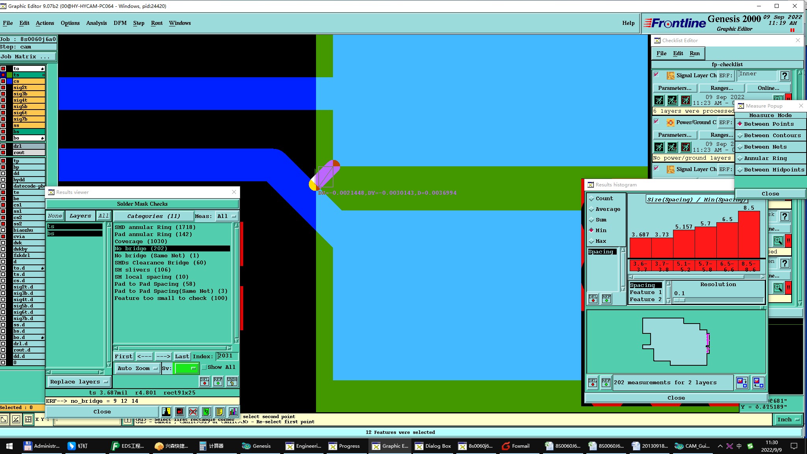This screenshot has width=807, height=454.
Task: Click the crossed-out REF icon
Action: [x=193, y=412]
